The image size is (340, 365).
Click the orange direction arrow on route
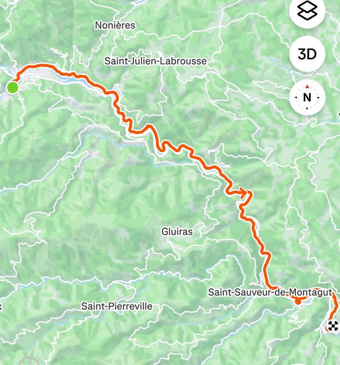243,192
